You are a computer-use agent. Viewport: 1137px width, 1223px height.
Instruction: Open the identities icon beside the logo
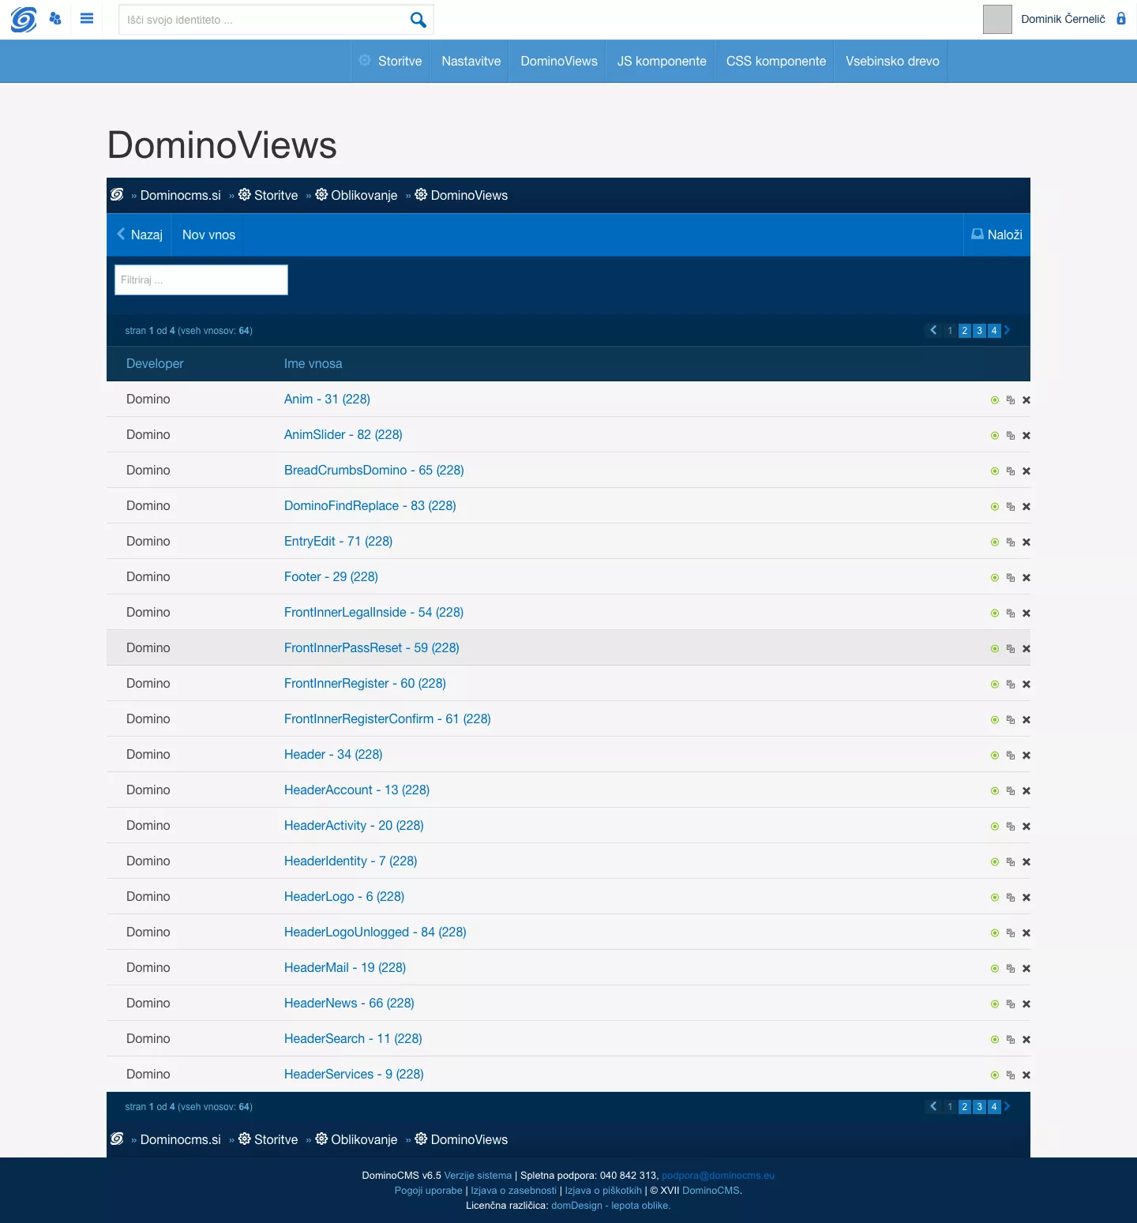point(54,18)
